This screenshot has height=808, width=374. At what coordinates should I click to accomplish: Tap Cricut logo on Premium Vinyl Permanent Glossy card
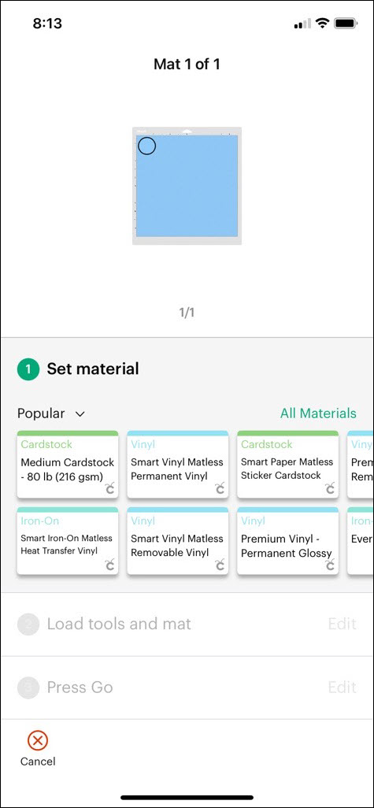330,565
